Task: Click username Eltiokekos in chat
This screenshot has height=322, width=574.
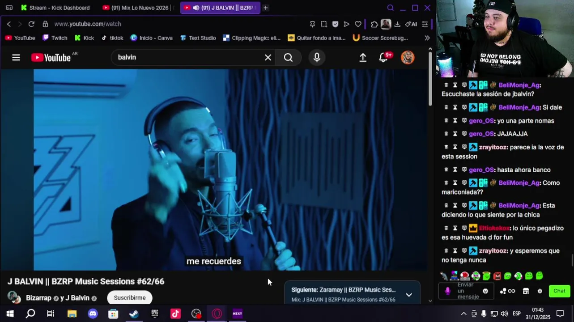Action: point(493,228)
